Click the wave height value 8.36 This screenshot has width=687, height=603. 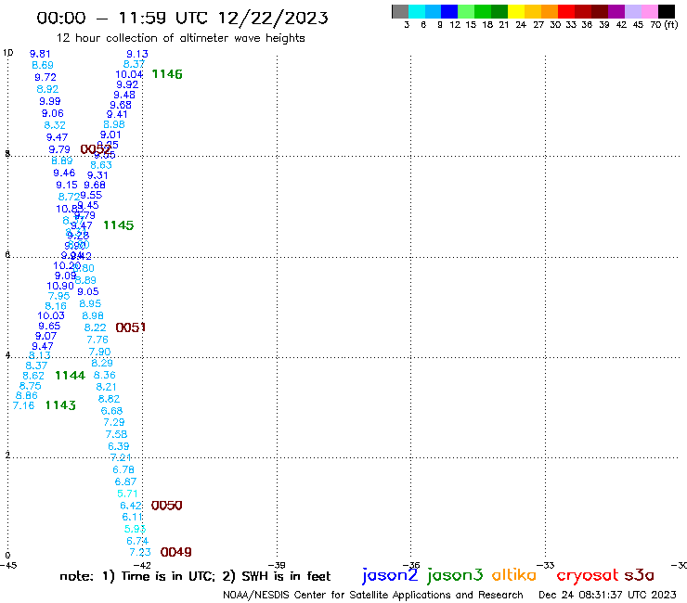click(x=105, y=375)
